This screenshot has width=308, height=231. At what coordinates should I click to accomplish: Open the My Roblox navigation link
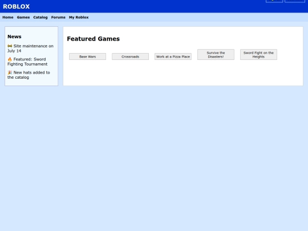click(79, 17)
